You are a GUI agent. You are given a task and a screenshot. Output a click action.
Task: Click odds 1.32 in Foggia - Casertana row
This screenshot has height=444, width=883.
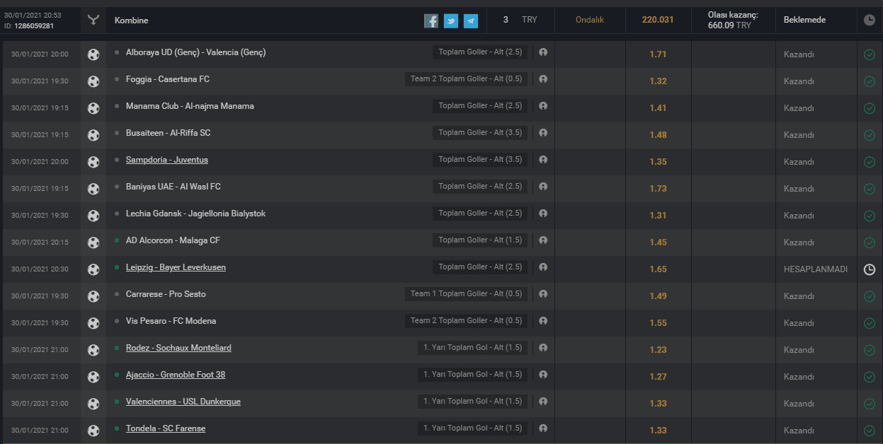[x=658, y=81]
